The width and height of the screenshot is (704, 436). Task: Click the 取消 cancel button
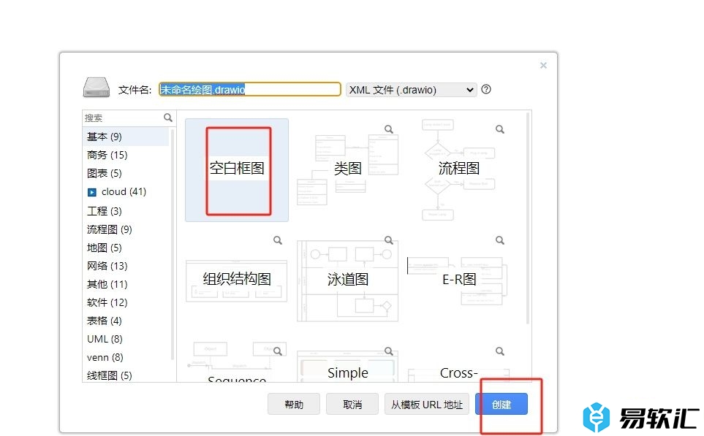[352, 405]
